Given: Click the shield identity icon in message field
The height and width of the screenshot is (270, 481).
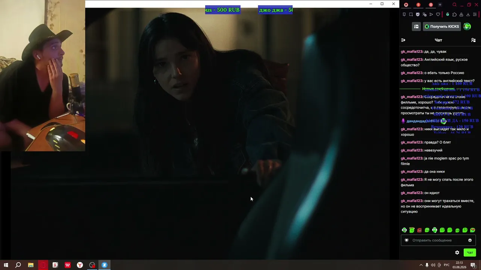Looking at the screenshot, I should [407, 240].
